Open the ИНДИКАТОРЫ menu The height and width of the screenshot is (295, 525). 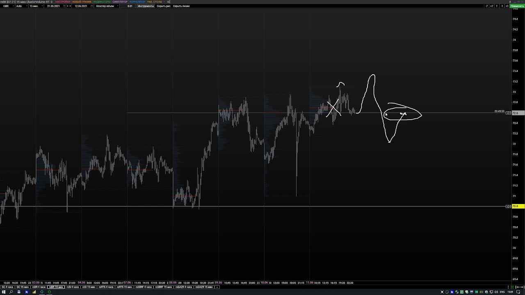pos(102,2)
